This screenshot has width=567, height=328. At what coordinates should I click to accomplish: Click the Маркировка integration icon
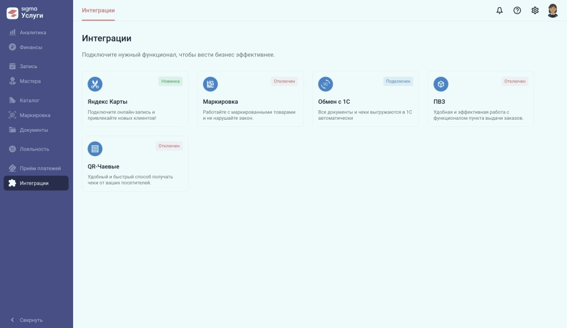pos(210,84)
